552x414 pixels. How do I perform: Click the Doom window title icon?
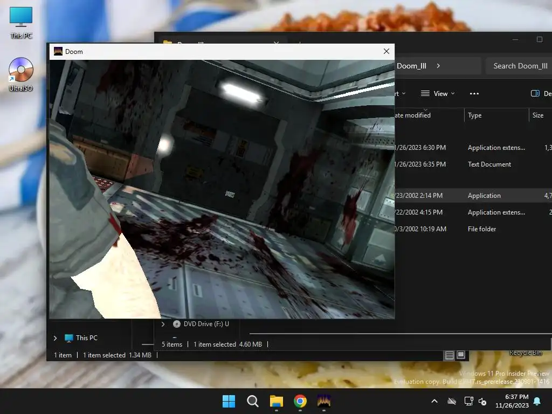click(x=58, y=51)
